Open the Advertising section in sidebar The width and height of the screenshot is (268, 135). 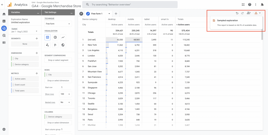(x=4, y=35)
